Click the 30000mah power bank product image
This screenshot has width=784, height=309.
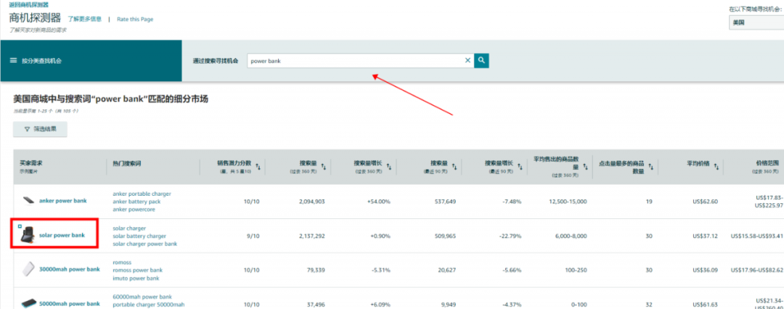[28, 270]
